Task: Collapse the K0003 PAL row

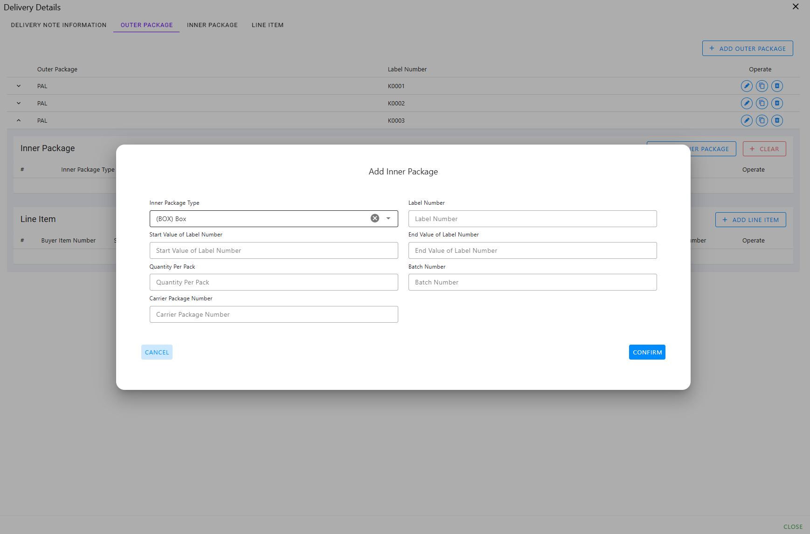Action: pos(19,120)
